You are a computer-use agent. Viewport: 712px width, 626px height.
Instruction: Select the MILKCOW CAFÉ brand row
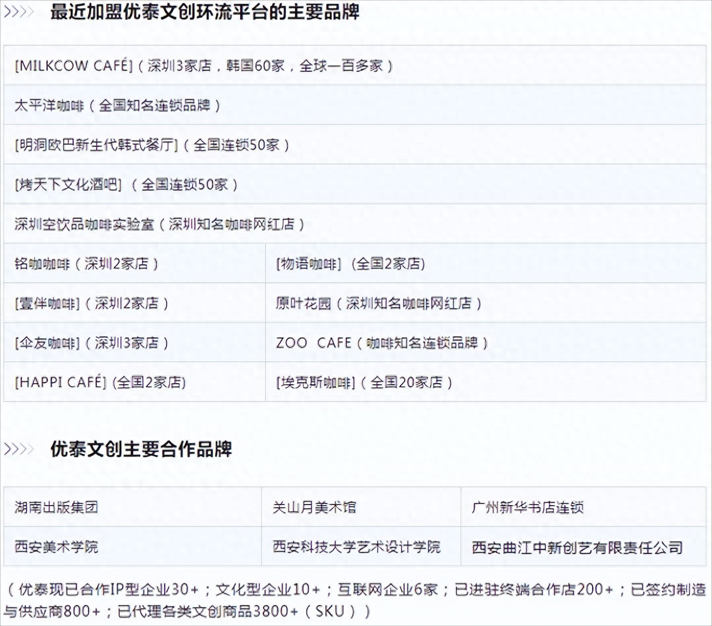[204, 66]
